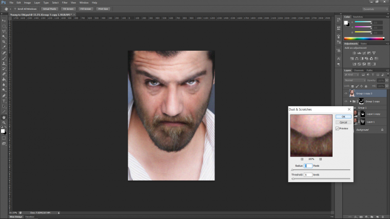Select the Brush tool
Viewport: 390px width, 219px height.
tap(4, 58)
